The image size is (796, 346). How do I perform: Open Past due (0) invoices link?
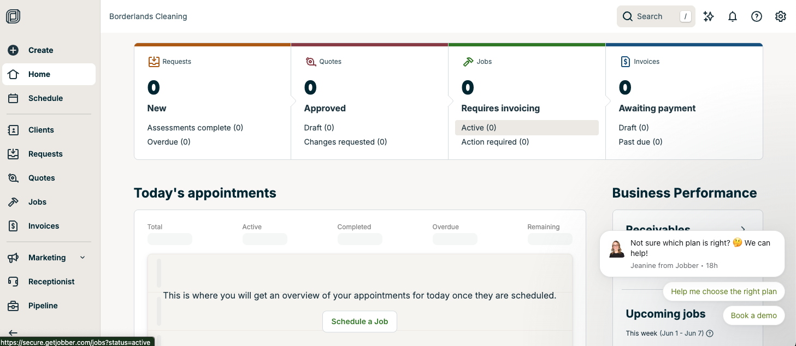click(x=640, y=142)
